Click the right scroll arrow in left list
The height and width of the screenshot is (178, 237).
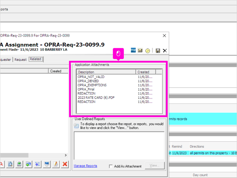click(x=65, y=155)
